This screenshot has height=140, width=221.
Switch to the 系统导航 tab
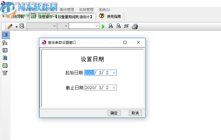14,16
